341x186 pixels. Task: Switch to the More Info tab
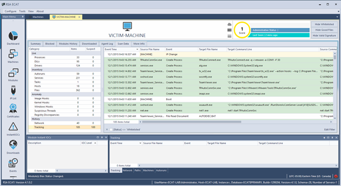pos(139,44)
